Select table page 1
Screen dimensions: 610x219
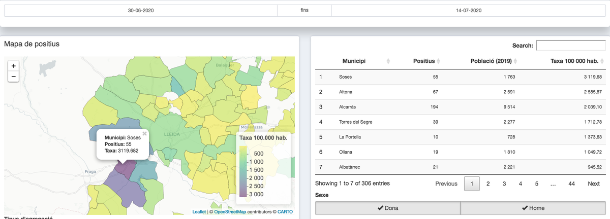472,184
